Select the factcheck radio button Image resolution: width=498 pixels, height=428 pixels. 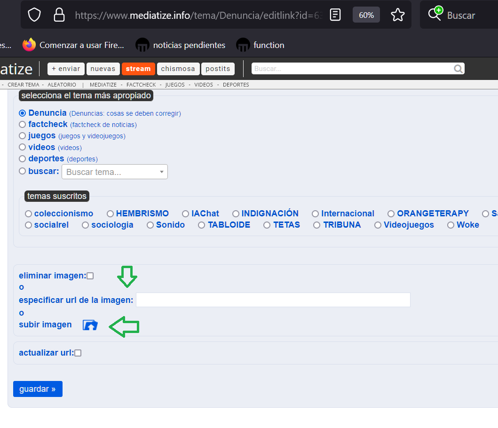(x=22, y=124)
